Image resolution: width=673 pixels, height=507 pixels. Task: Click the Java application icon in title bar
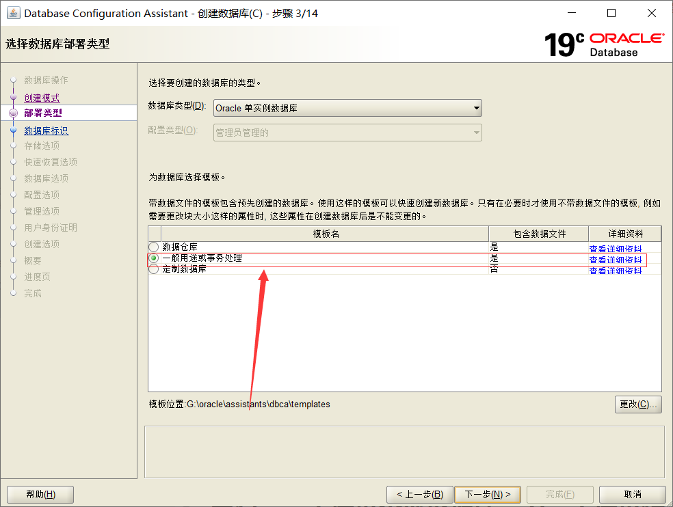(13, 13)
